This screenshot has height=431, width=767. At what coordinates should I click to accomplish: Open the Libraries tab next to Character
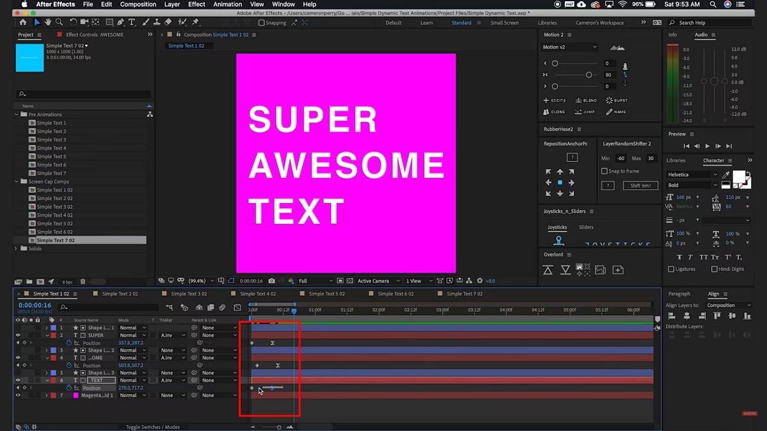point(676,160)
